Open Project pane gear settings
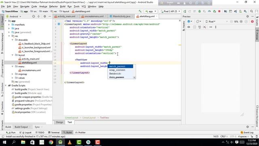259x146 pixels. pyautogui.click(x=45, y=16)
